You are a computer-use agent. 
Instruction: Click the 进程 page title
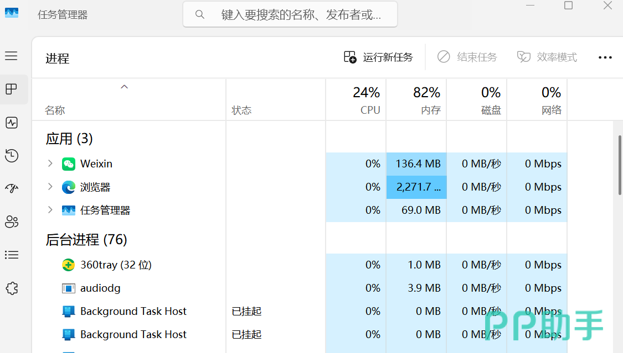(x=58, y=59)
